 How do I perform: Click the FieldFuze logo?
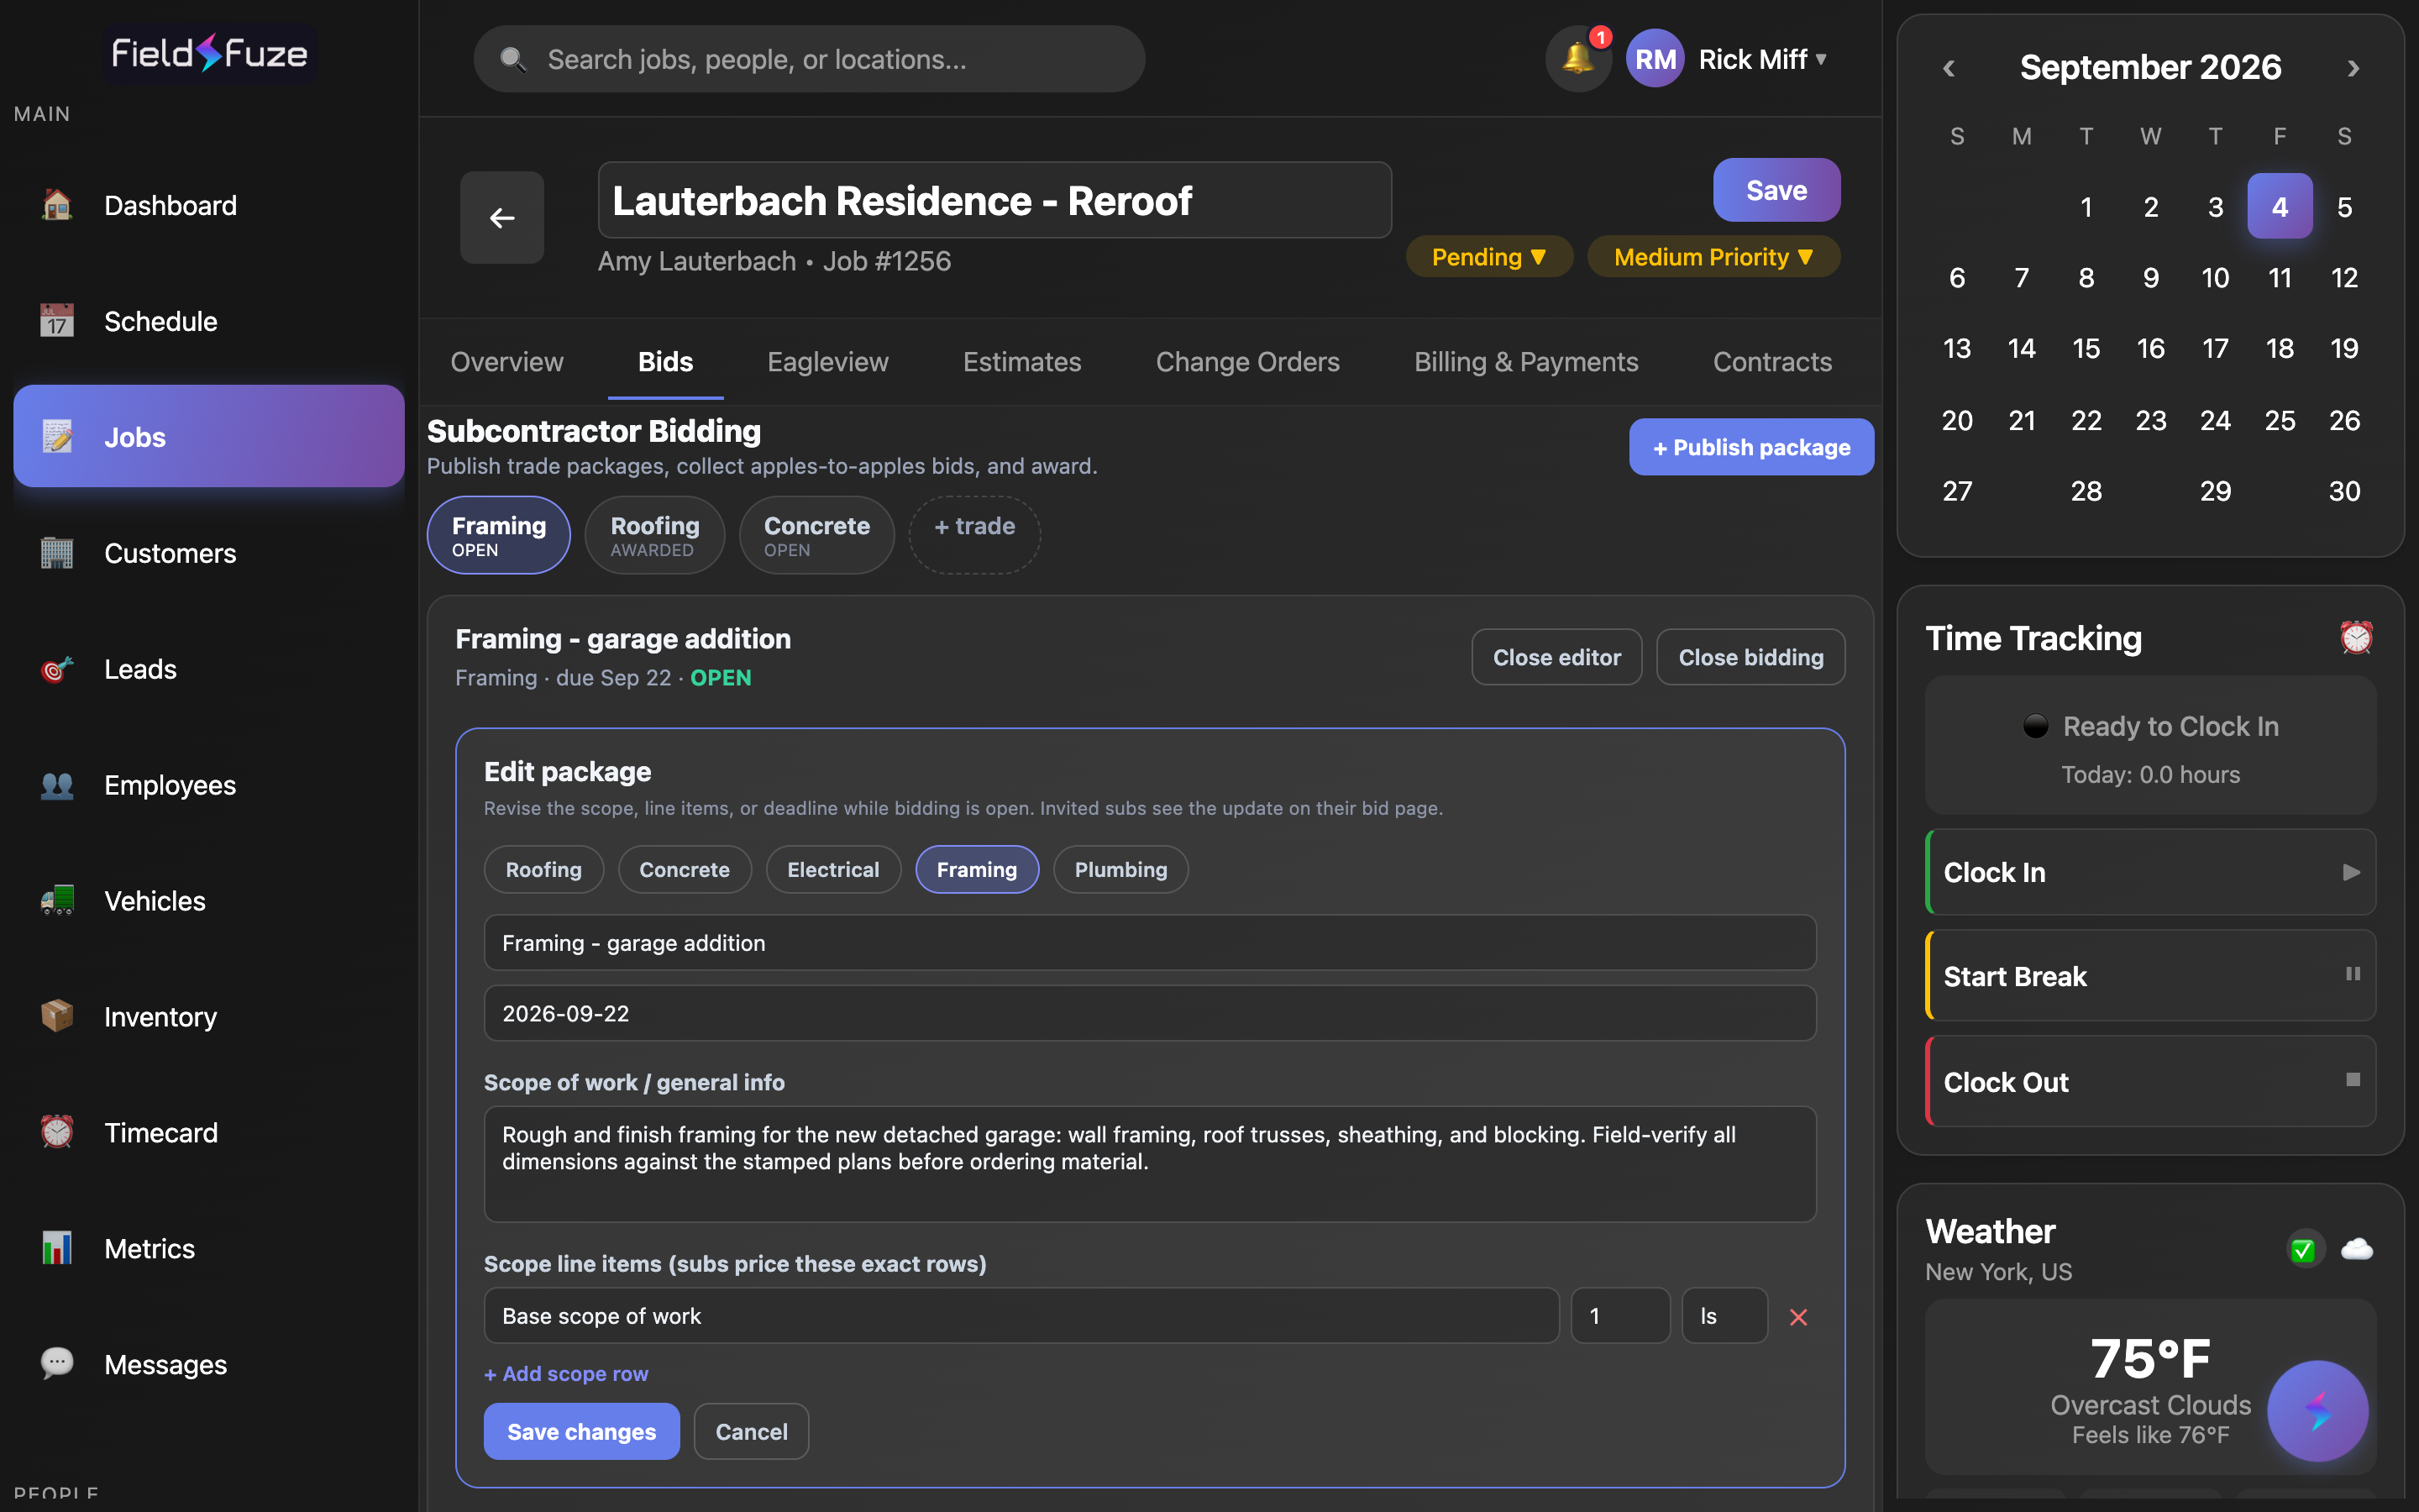pos(209,54)
